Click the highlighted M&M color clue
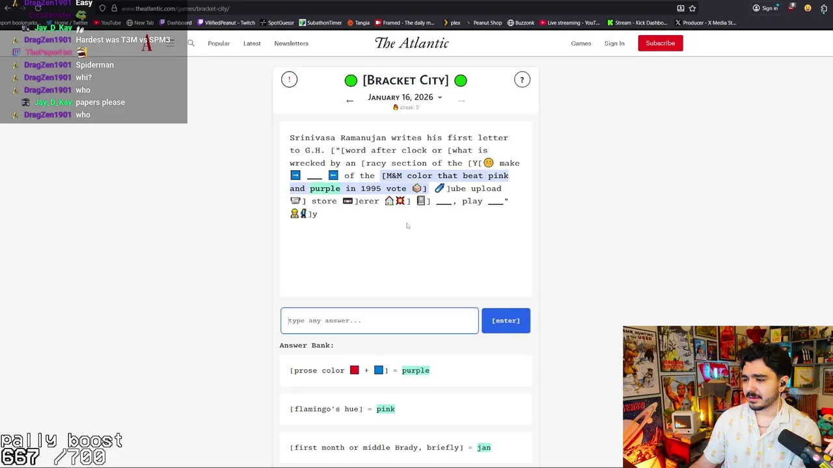 tap(399, 182)
